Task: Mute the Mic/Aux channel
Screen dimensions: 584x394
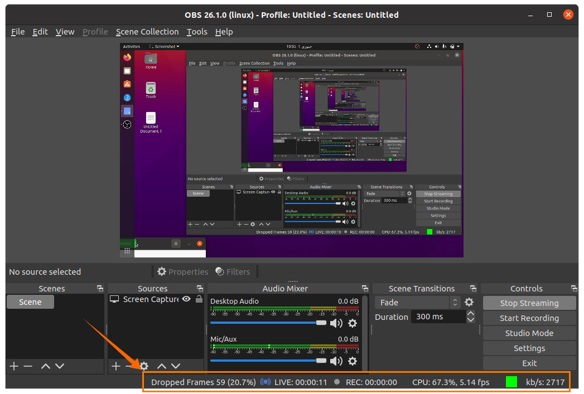Action: 336,361
